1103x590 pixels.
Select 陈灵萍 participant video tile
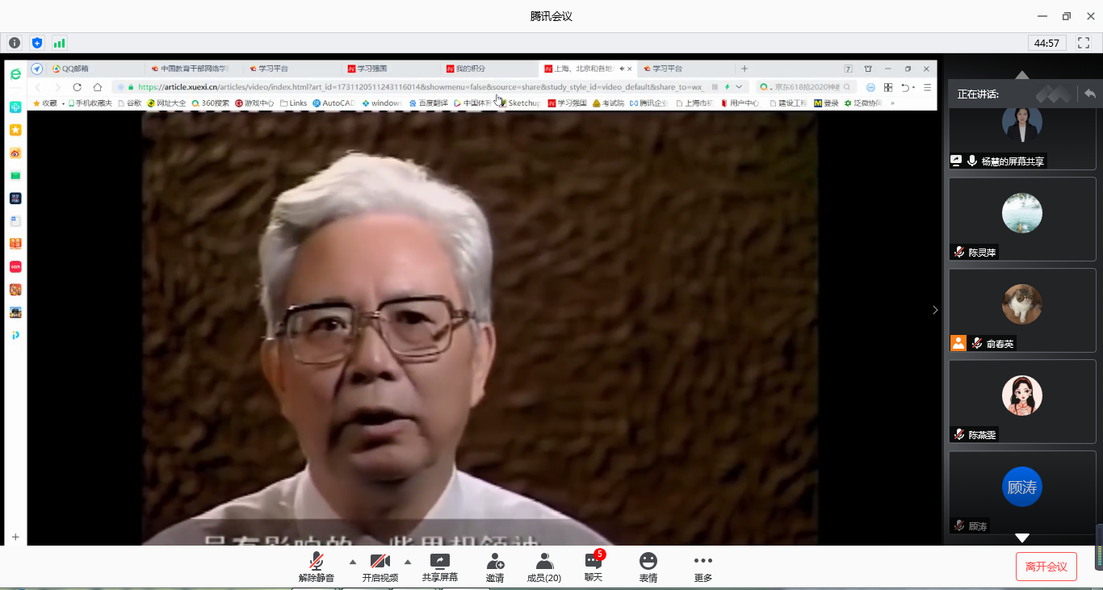pos(1021,219)
